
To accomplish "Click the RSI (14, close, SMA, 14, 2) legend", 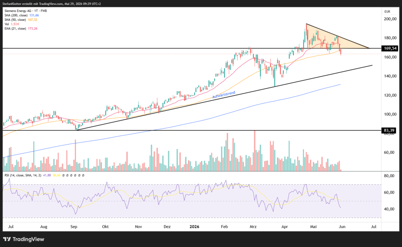I will 23,175.
